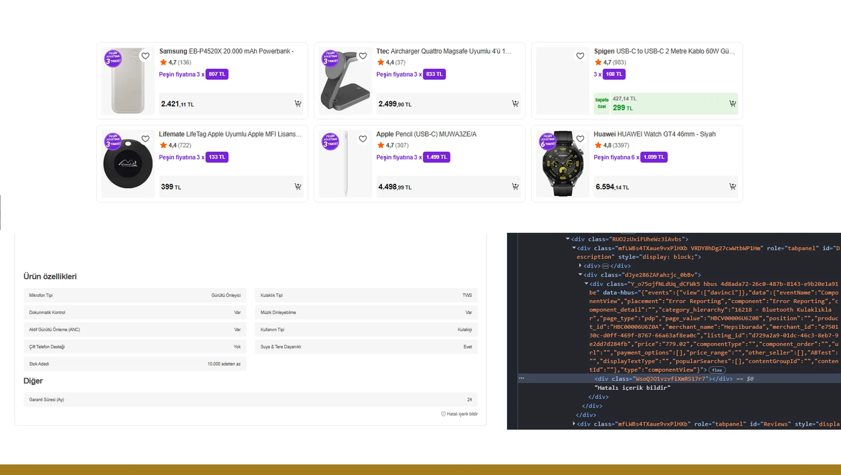
Task: Click the Peşin Fiyatına 3 Taksit badge
Action: (x=113, y=57)
